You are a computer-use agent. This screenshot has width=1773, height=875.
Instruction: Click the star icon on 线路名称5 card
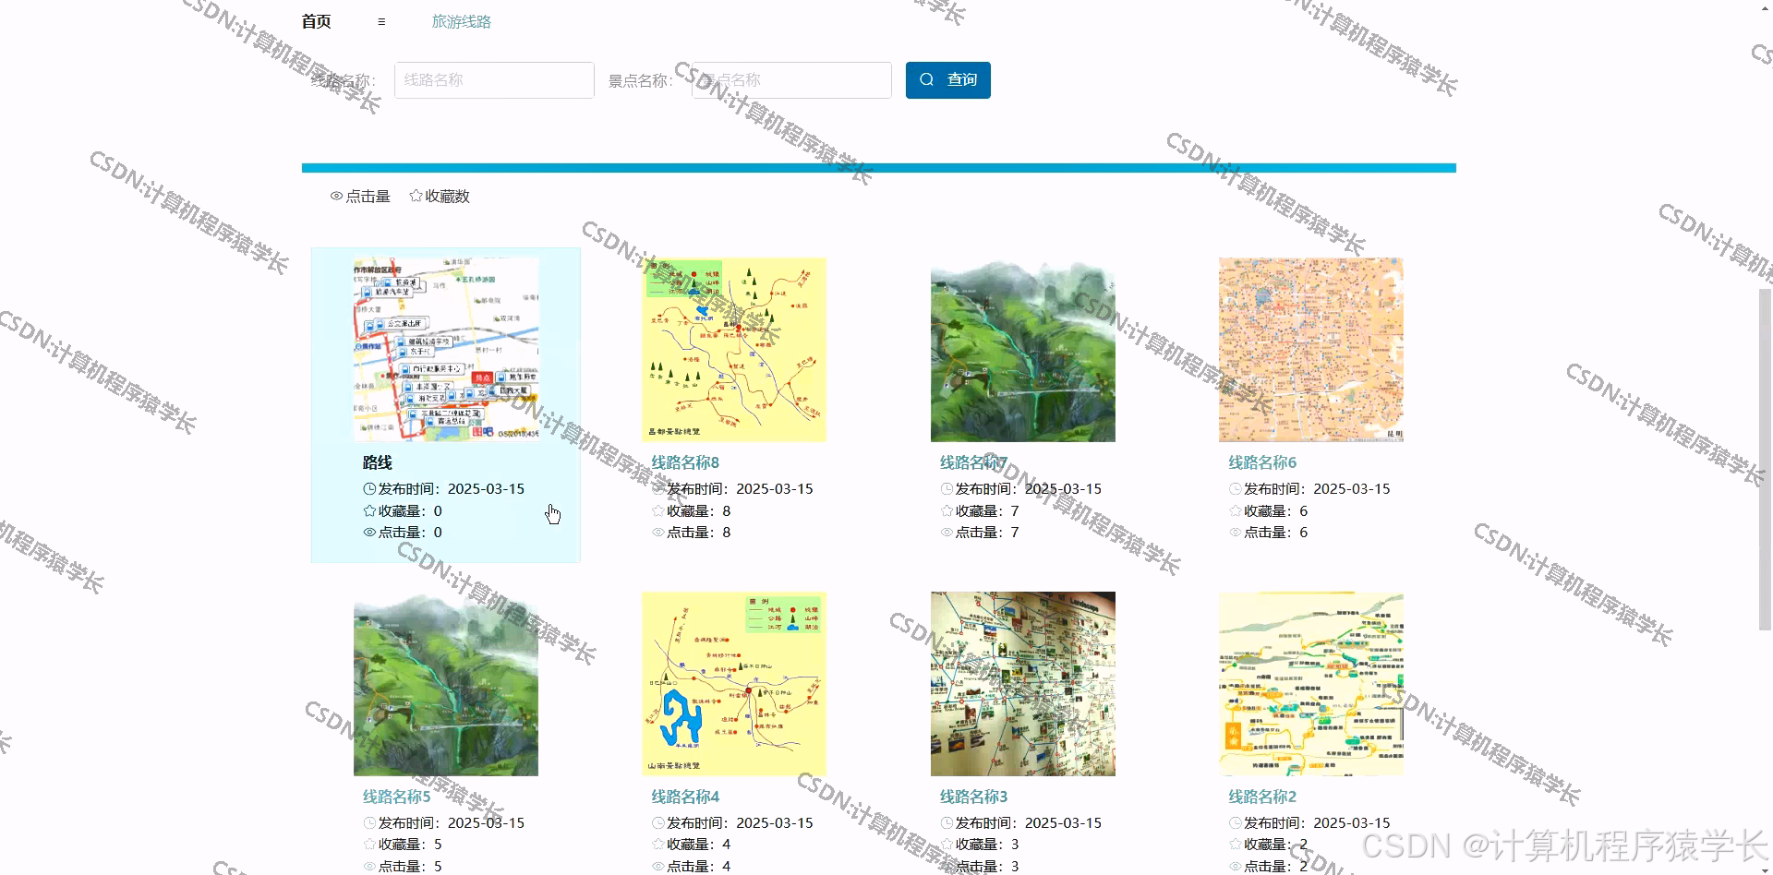point(369,845)
